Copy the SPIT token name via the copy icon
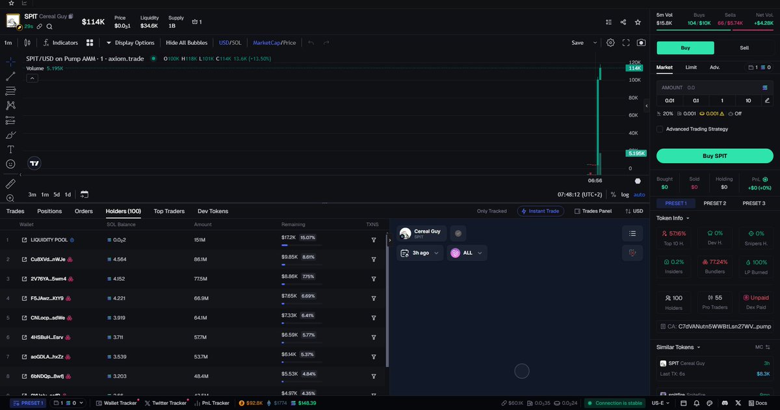 [x=71, y=16]
